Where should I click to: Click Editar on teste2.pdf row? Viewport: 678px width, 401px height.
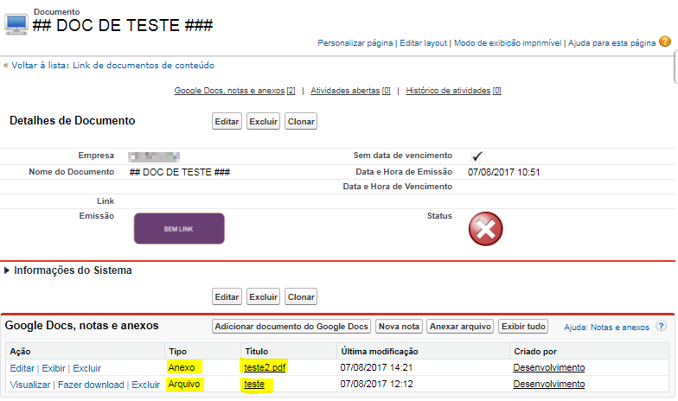(22, 368)
